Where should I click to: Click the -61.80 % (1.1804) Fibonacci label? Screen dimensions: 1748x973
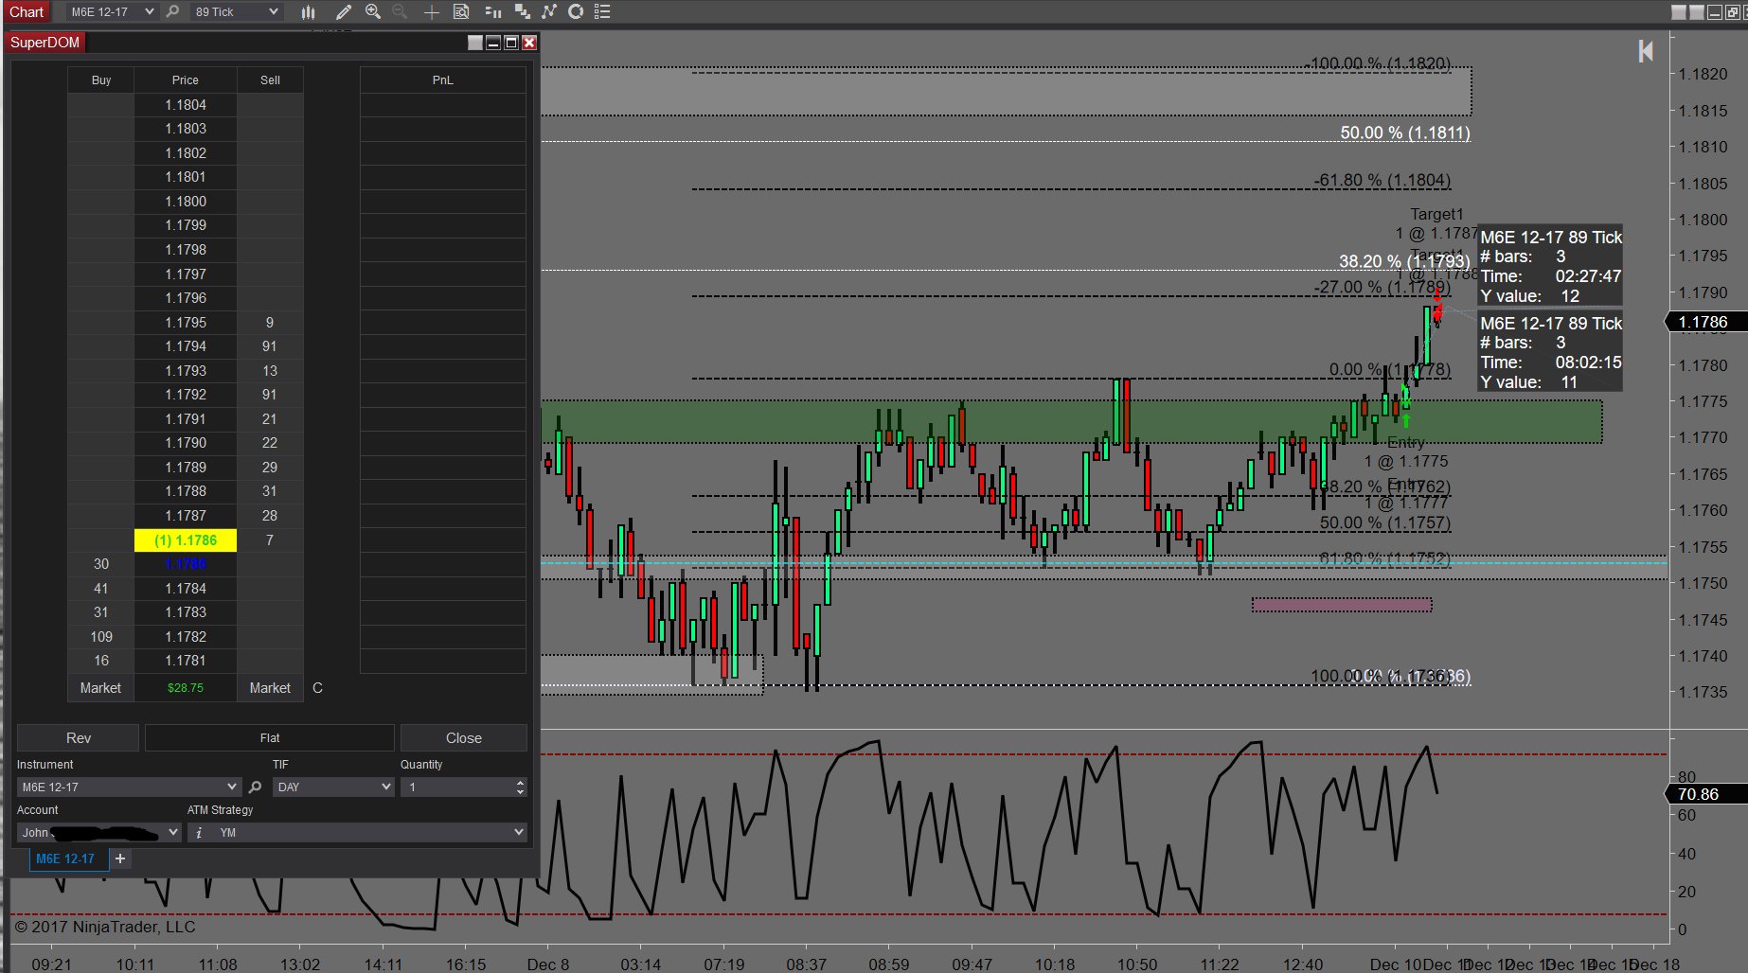[x=1382, y=181]
